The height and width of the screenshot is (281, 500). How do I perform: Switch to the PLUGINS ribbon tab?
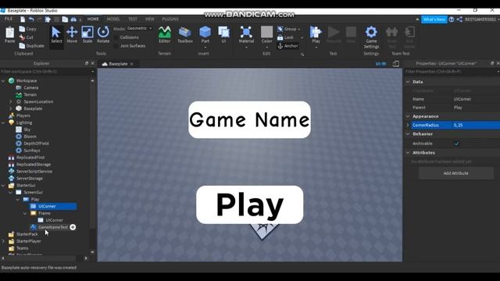click(x=170, y=19)
